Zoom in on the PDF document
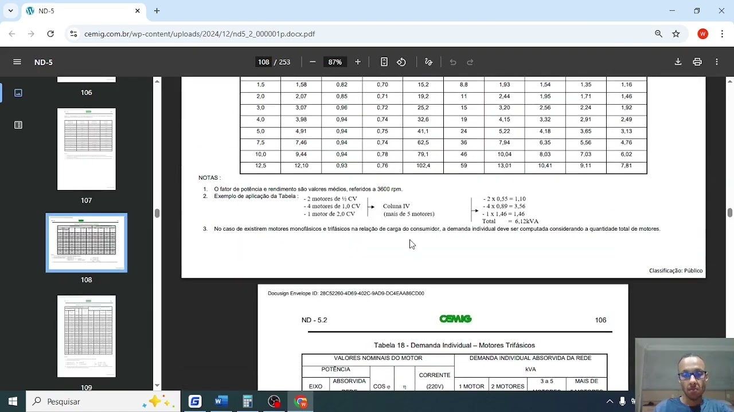Image resolution: width=734 pixels, height=412 pixels. [358, 62]
